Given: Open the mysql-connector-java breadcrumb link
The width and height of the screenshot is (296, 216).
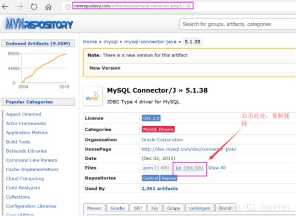Looking at the screenshot, I should coord(150,41).
